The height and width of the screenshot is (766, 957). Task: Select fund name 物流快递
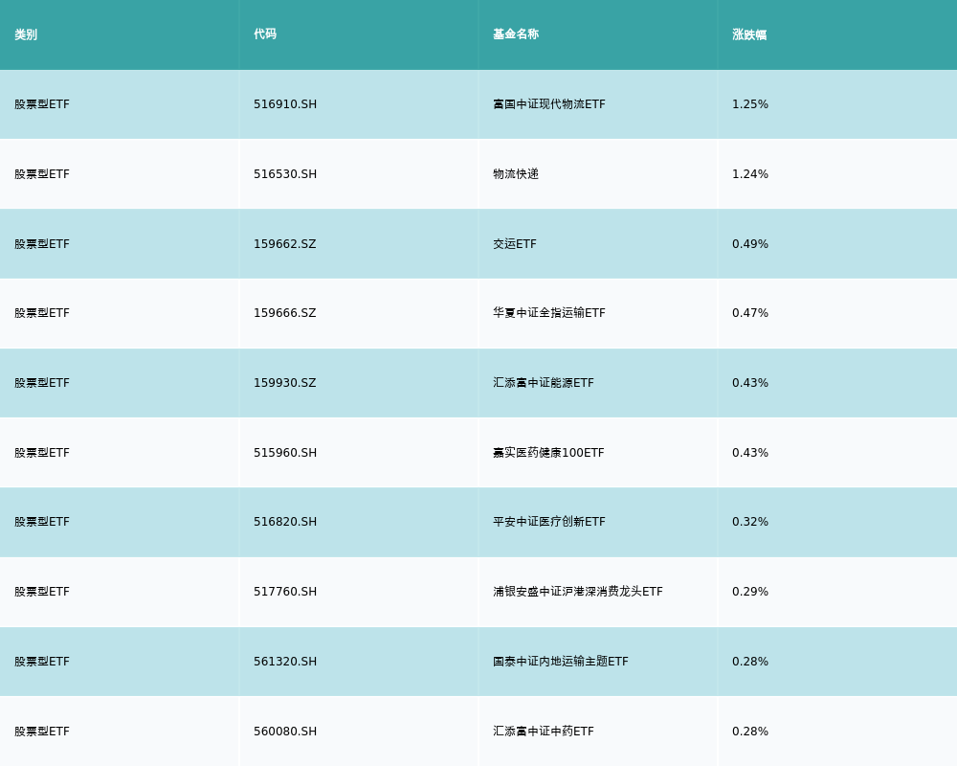tap(516, 174)
